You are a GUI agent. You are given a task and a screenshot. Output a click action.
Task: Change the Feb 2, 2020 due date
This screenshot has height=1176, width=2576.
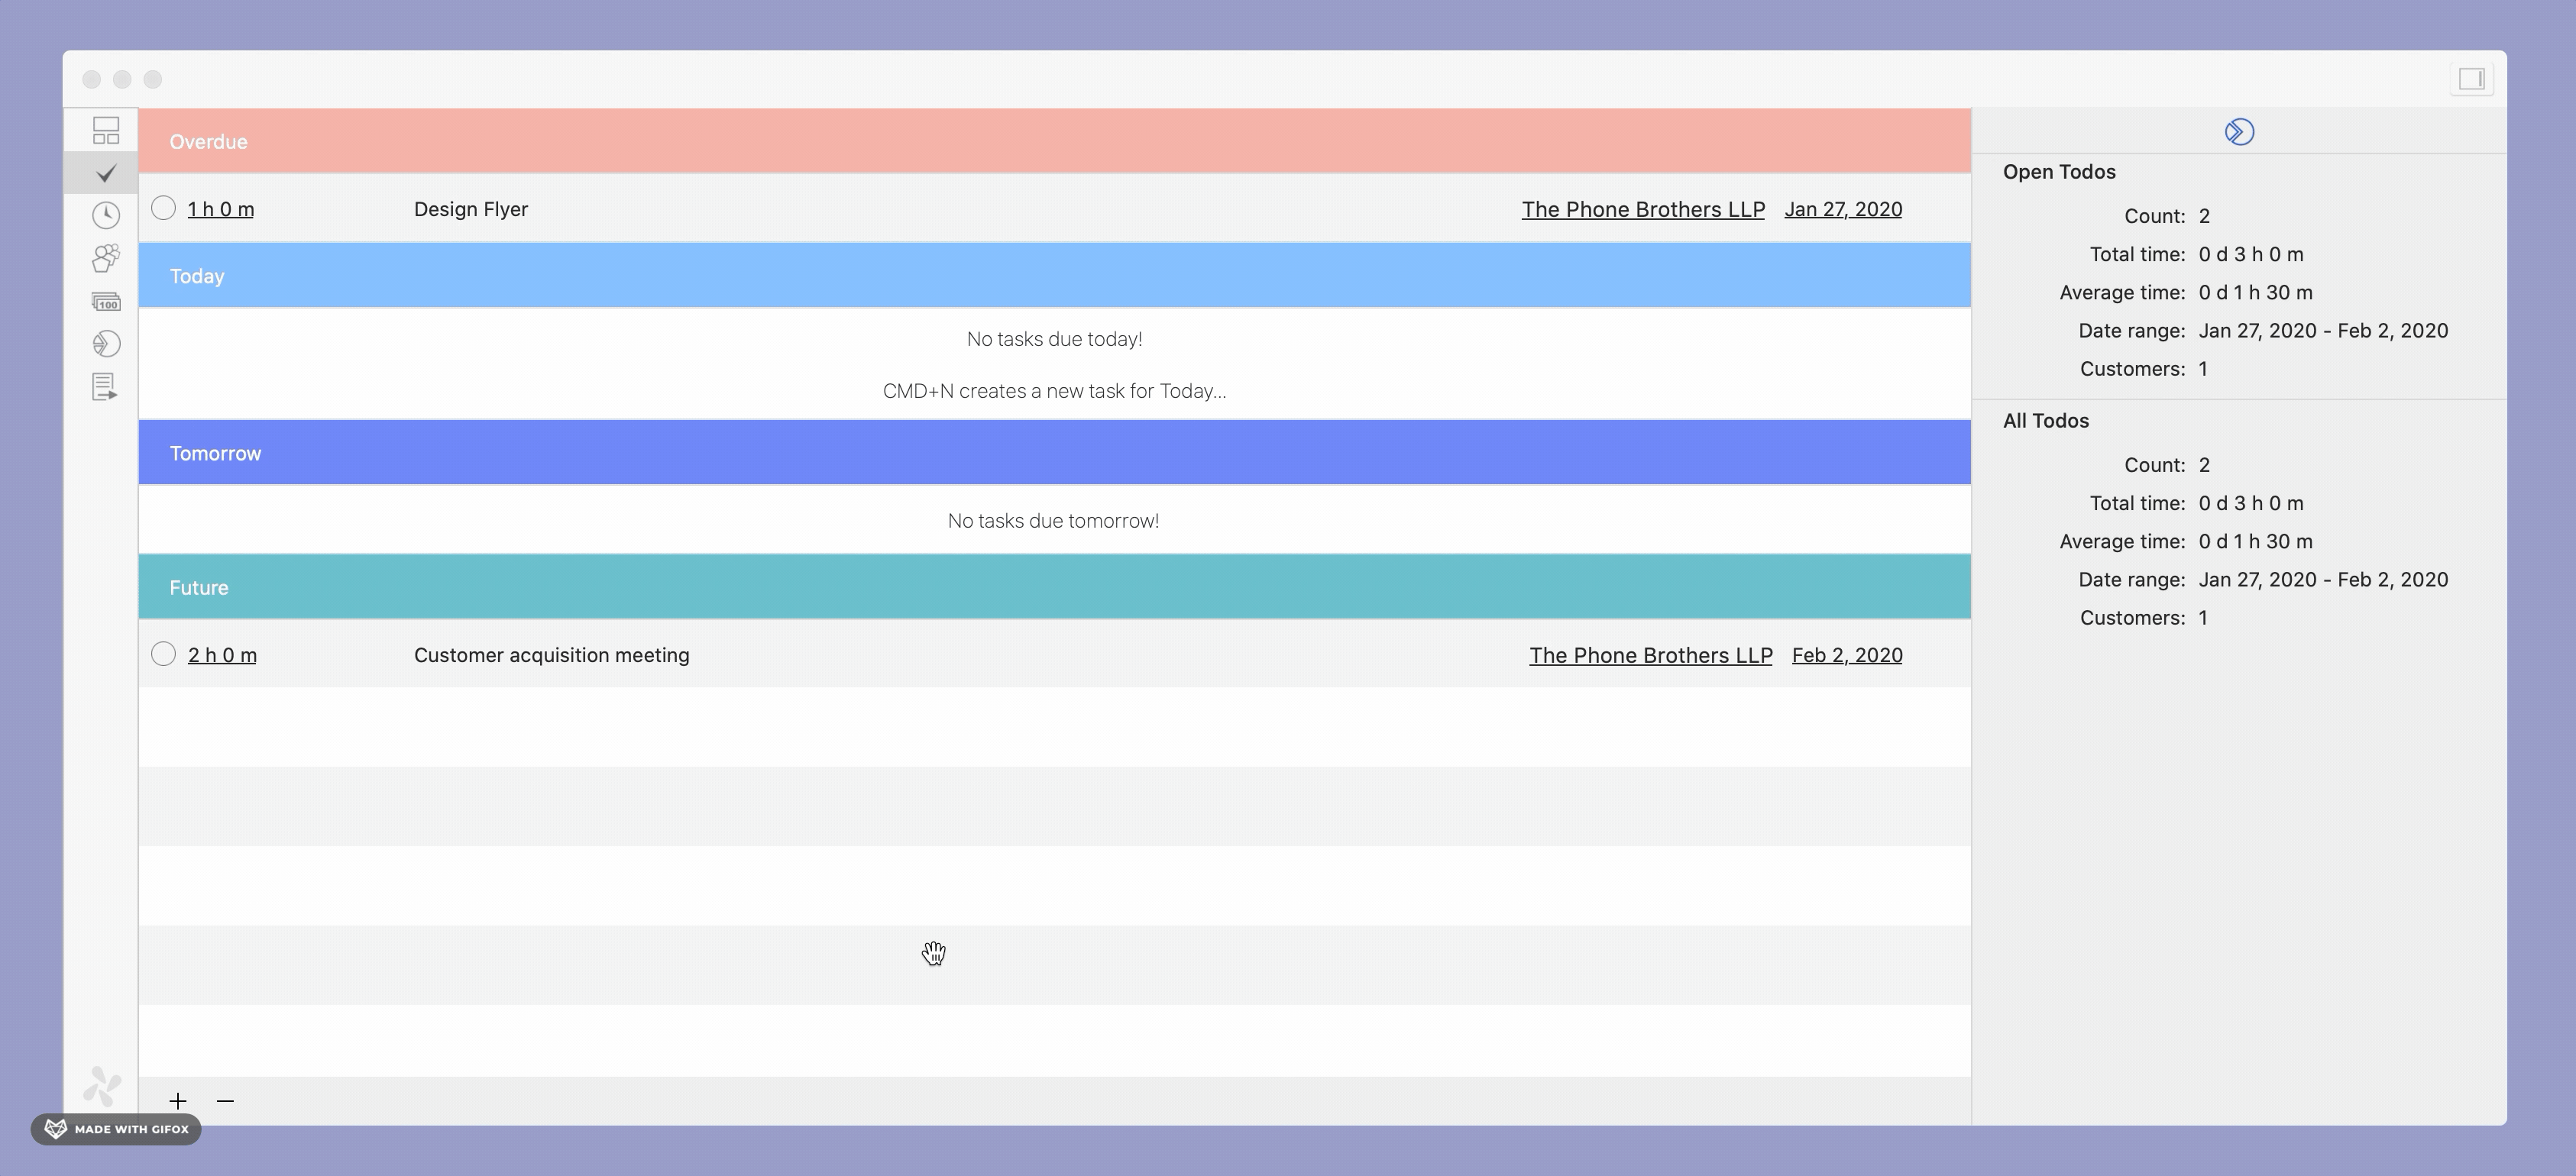point(1847,655)
